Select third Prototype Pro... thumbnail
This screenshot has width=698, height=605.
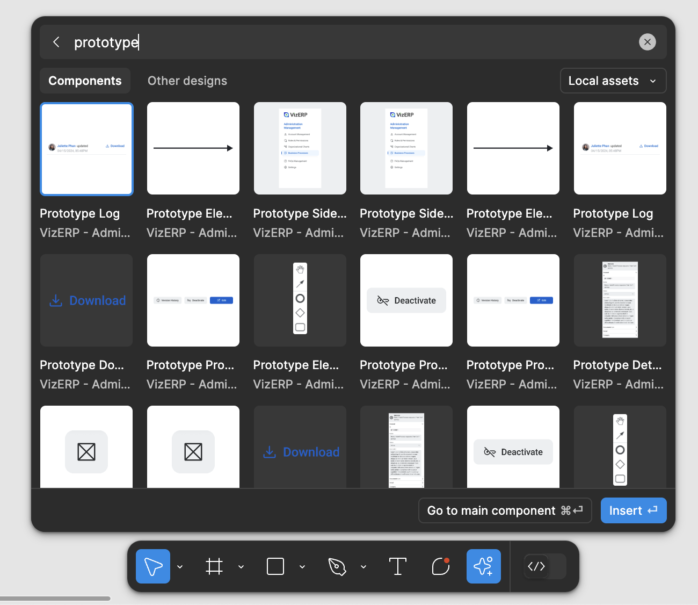[513, 300]
